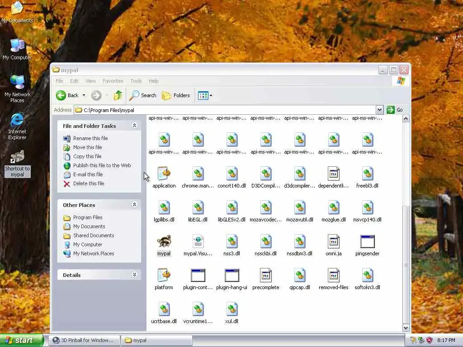Select the pingsender executable
Image resolution: width=463 pixels, height=347 pixels.
(368, 241)
